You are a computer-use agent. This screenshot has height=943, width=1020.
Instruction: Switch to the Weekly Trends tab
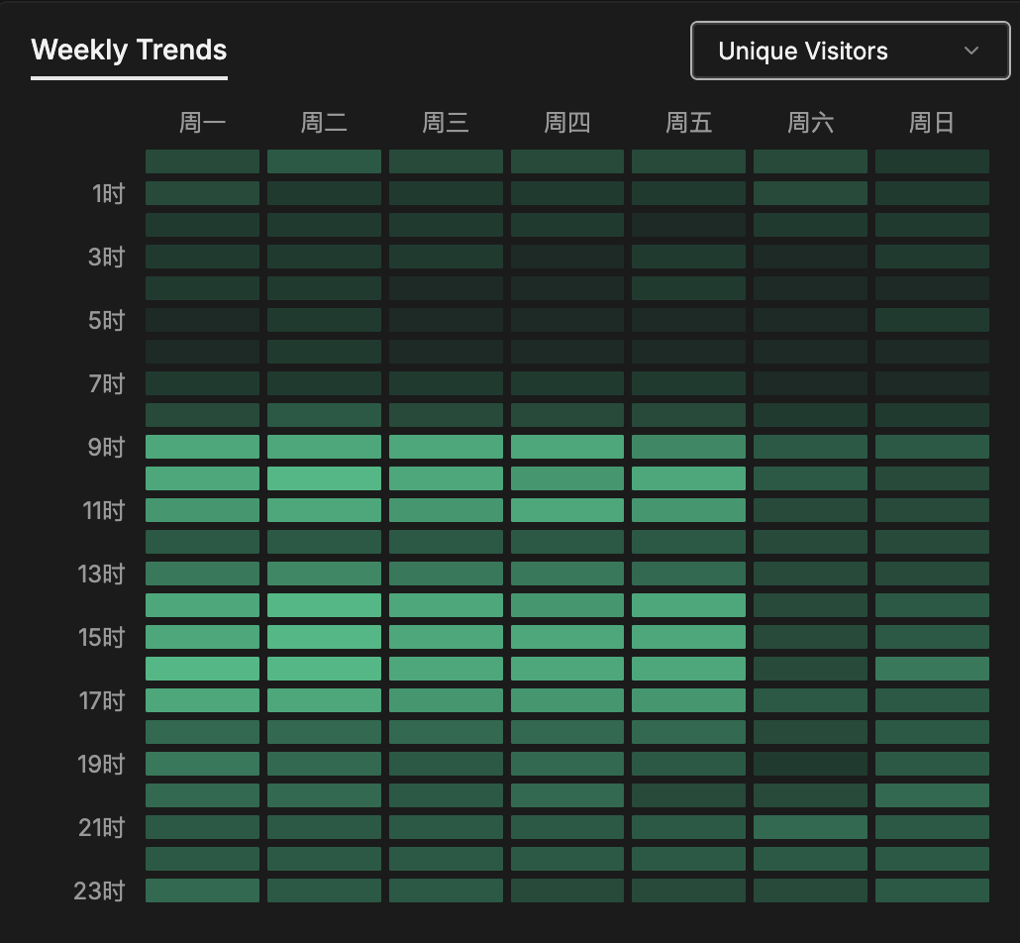pos(129,51)
